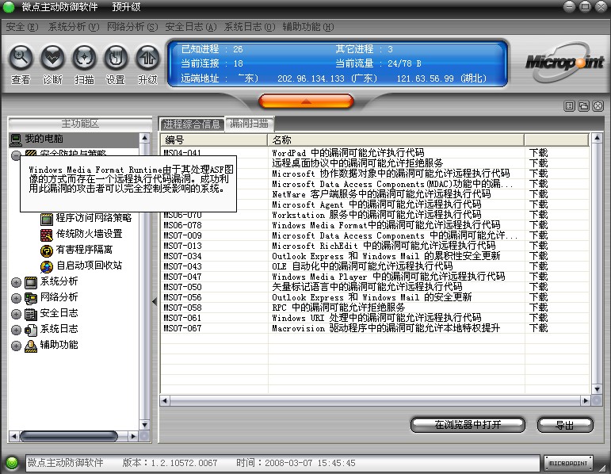Viewport: 611px width, 474px height.
Task: Click the 升级 (Upgrade) arrow icon
Action: pyautogui.click(x=147, y=58)
